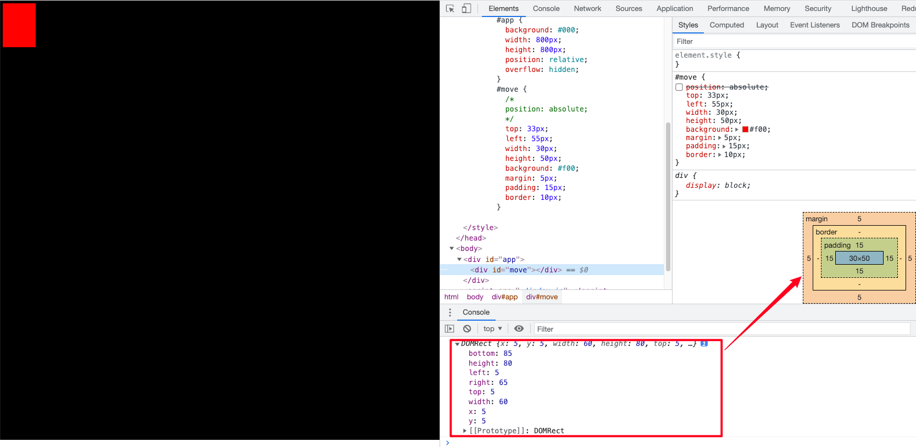
Task: Click the div#move breadcrumb
Action: point(542,297)
